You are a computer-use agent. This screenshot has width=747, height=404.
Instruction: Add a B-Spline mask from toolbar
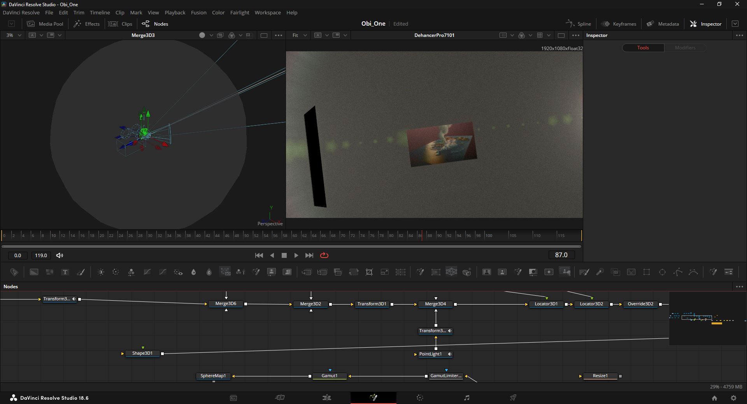[x=693, y=272]
